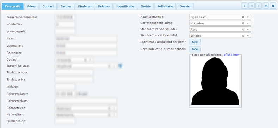This screenshot has width=278, height=128.
Task: Toggle Geen publicatie in smoelenboek Nee
Action: (195, 49)
